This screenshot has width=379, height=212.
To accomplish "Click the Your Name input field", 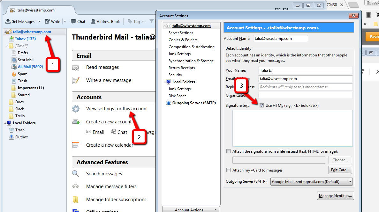I will point(305,70).
